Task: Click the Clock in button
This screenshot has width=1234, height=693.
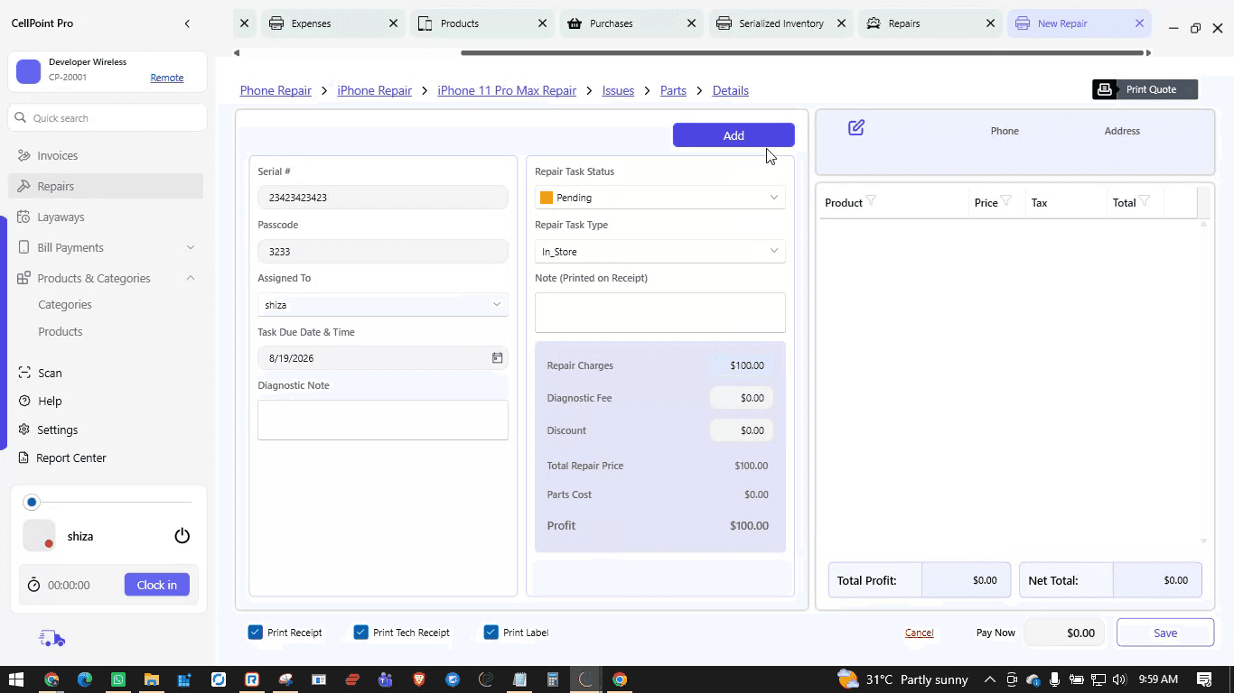Action: point(157,585)
